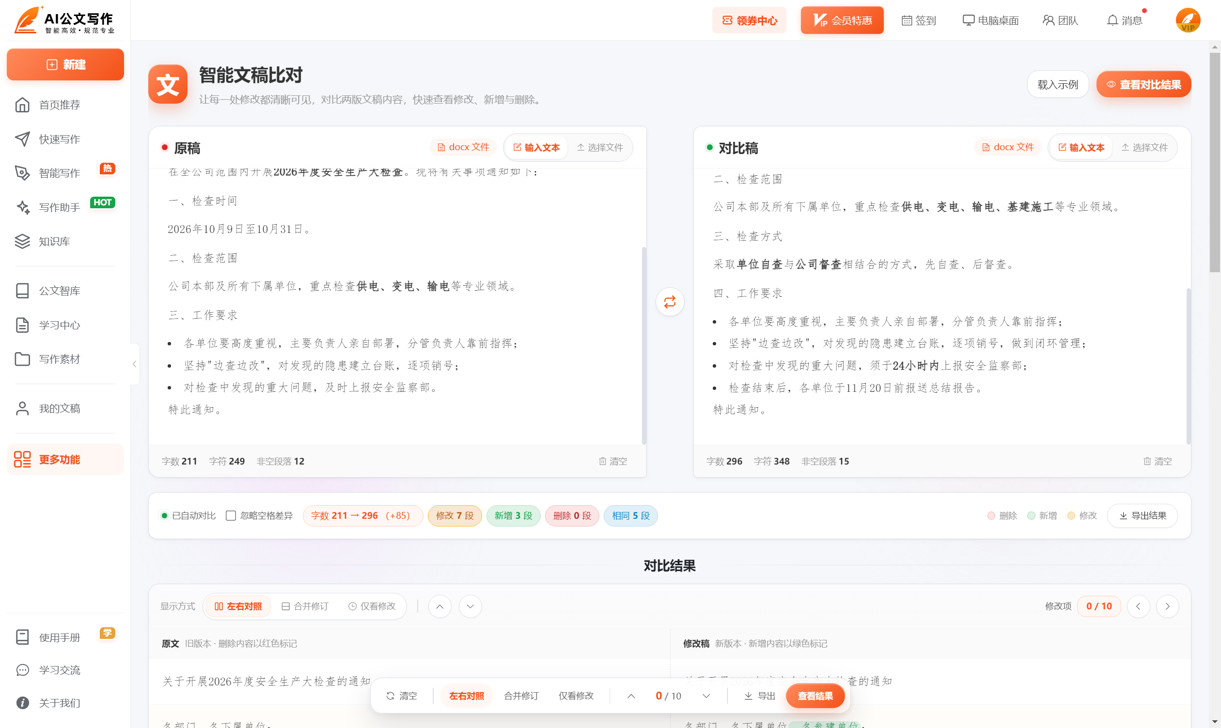Clear the 原稿 text with 清空
The height and width of the screenshot is (728, 1221).
[613, 461]
